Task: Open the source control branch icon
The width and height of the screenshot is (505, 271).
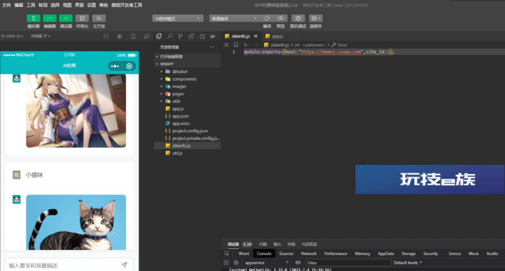Action: click(180, 36)
